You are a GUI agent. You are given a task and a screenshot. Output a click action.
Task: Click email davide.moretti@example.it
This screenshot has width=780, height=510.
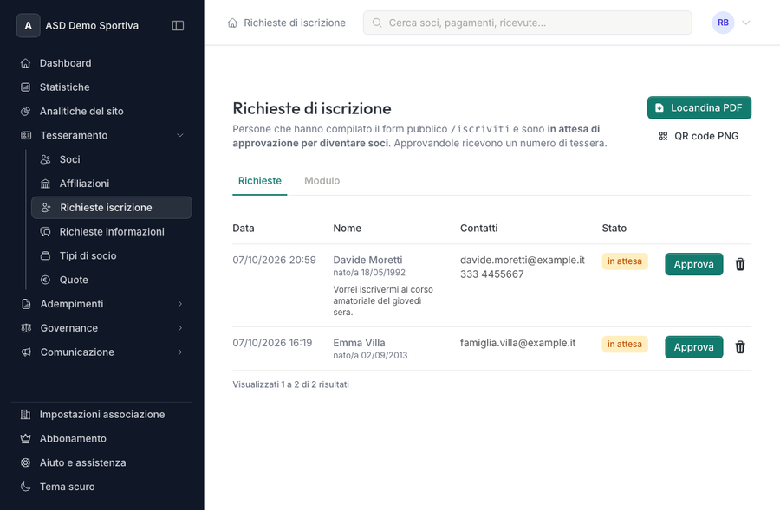(523, 260)
